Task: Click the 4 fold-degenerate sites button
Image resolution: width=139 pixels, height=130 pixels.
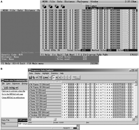Action: click(x=69, y=78)
